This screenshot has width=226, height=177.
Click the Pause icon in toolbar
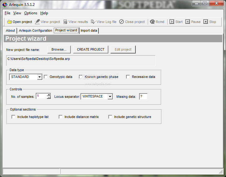[188, 22]
